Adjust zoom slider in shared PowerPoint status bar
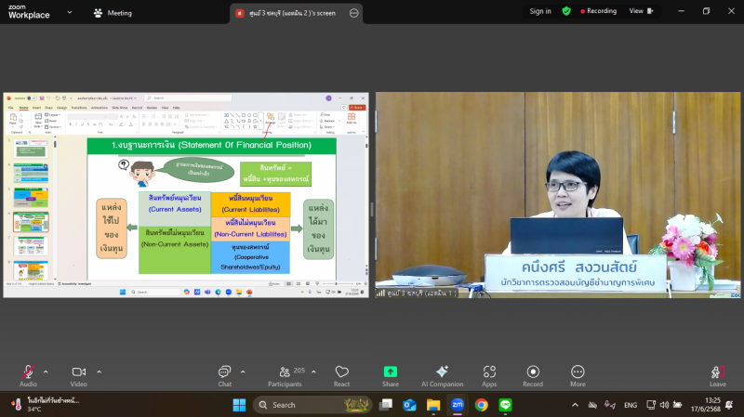Screen dimensions: 744x417 click(x=337, y=284)
